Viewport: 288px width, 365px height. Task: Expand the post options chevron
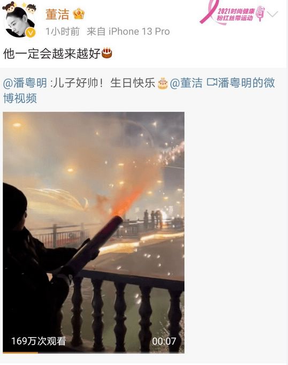point(272,14)
